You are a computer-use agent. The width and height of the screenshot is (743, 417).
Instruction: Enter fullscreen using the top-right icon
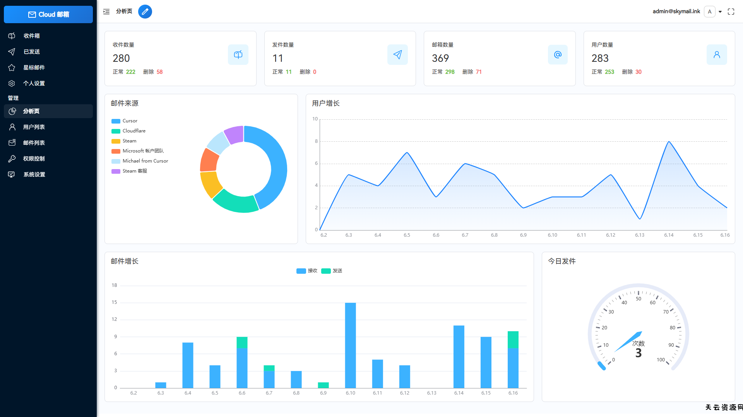pyautogui.click(x=731, y=12)
